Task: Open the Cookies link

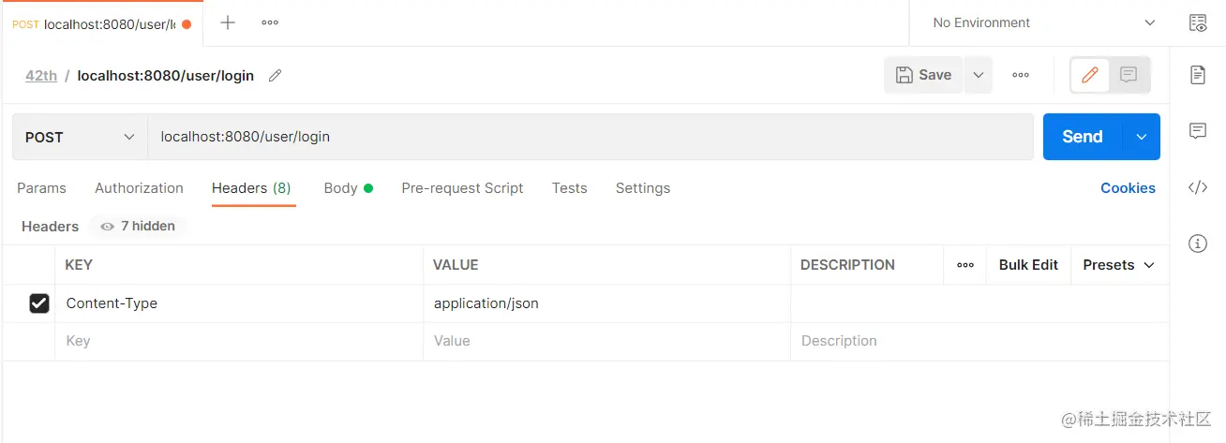Action: click(x=1128, y=188)
